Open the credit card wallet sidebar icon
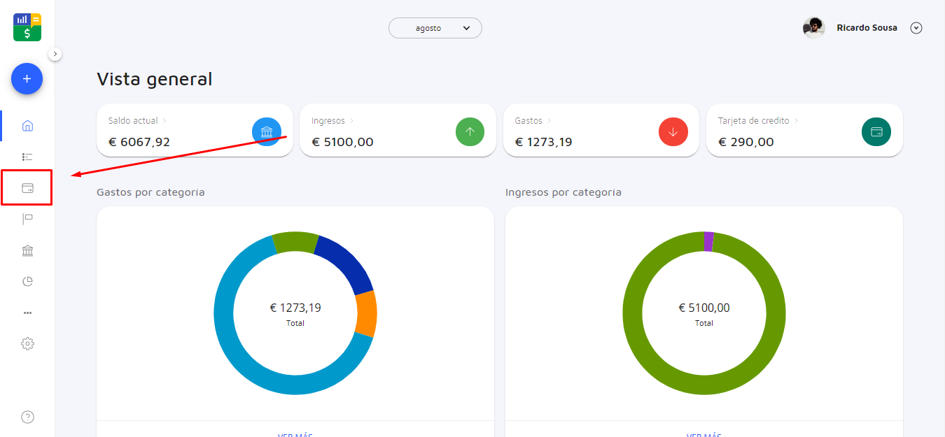The height and width of the screenshot is (437, 945). coord(27,188)
